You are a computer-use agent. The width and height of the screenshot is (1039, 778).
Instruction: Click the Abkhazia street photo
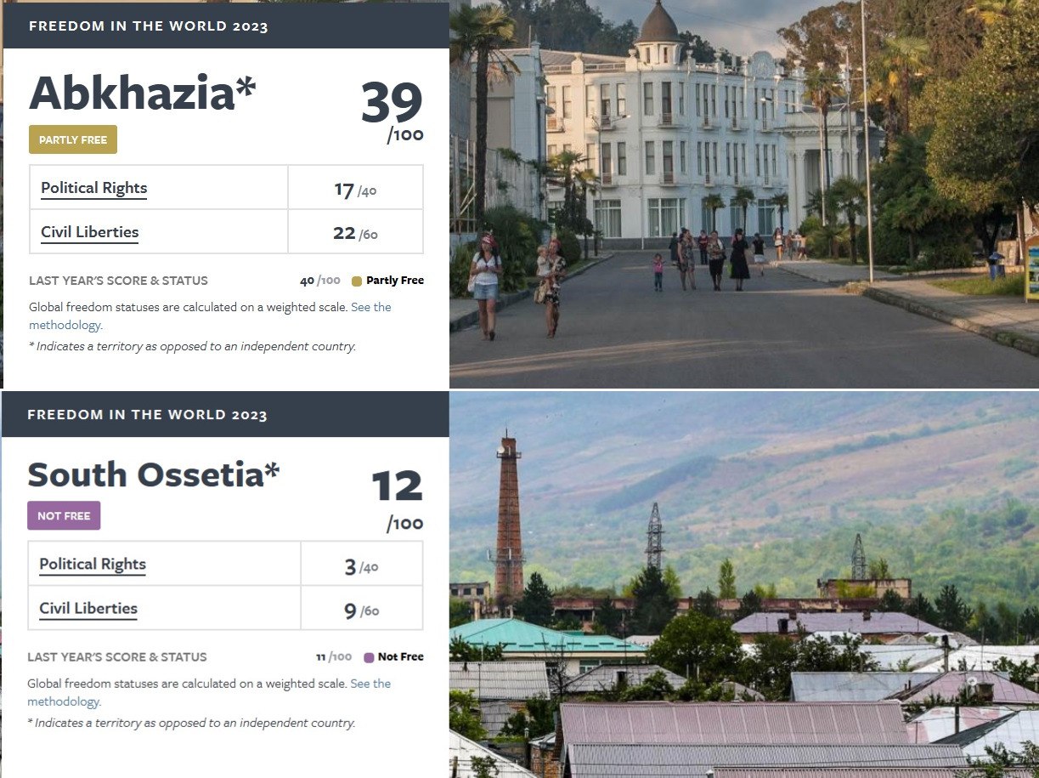744,194
